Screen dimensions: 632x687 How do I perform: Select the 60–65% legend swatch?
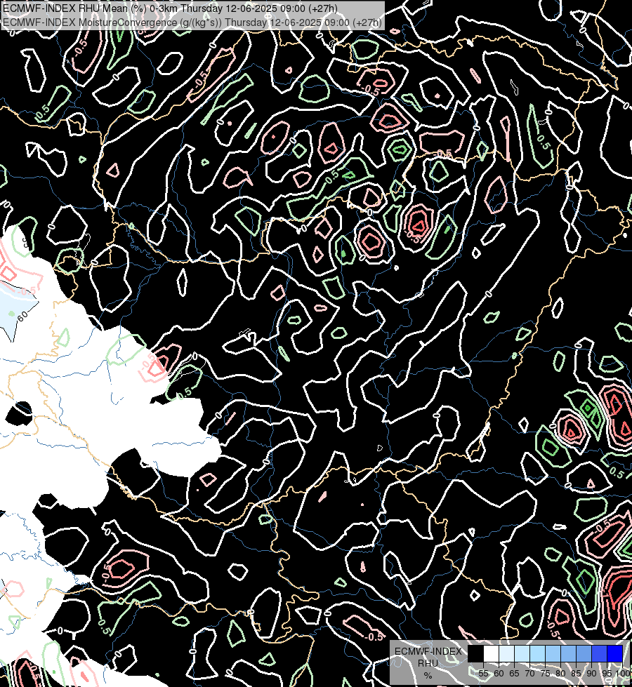coord(506,653)
